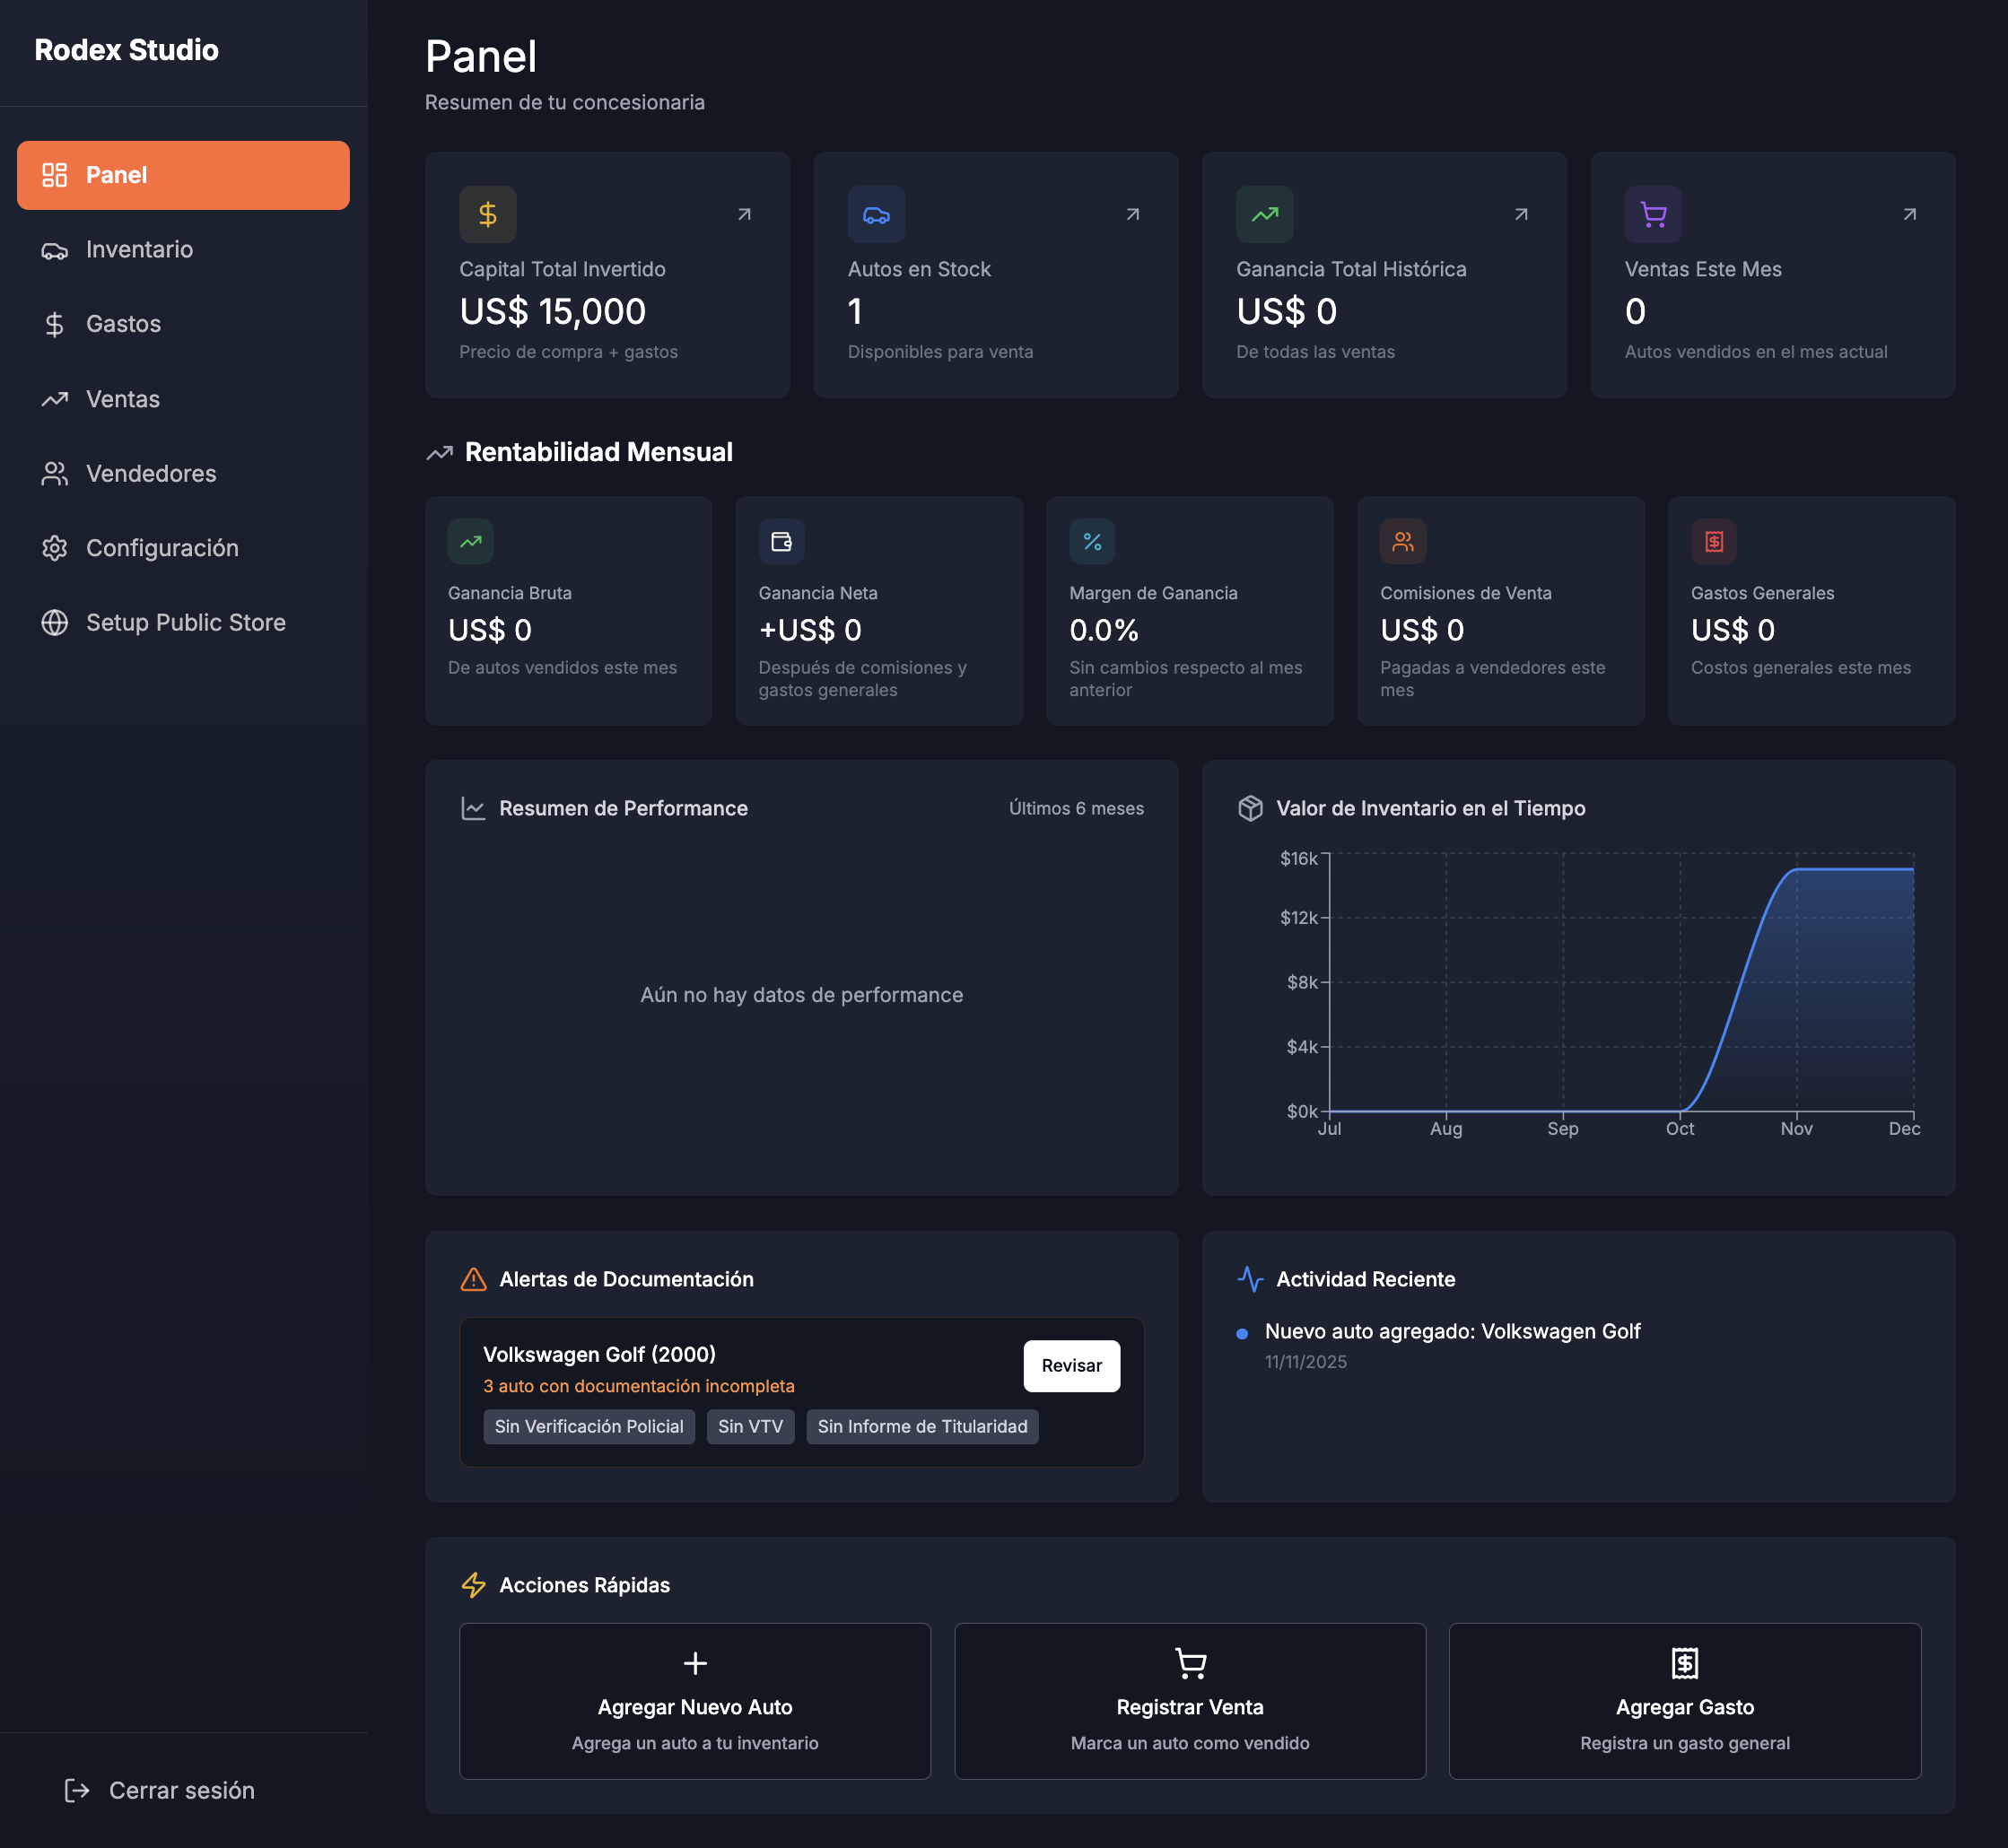Click the car icon on Autos en Stock card
Screen dimensions: 2008x1848
click(x=876, y=214)
